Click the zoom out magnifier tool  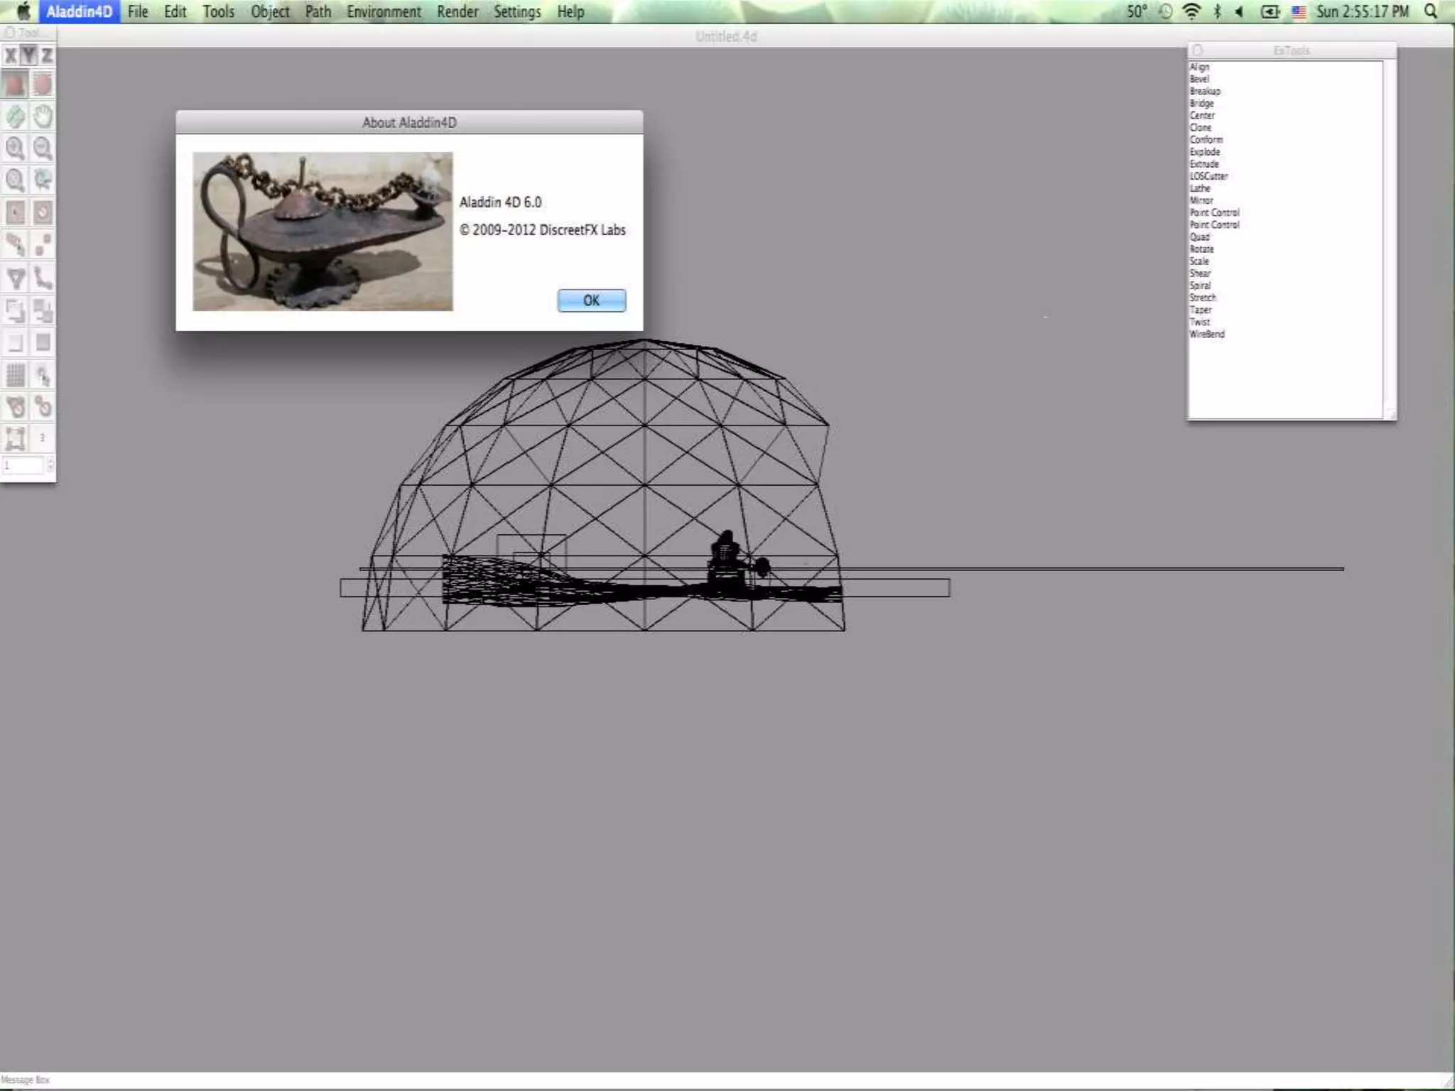[43, 148]
